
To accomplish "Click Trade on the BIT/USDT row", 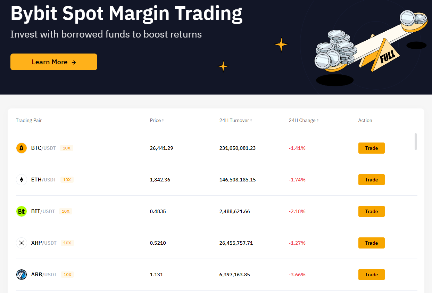I will pyautogui.click(x=371, y=211).
